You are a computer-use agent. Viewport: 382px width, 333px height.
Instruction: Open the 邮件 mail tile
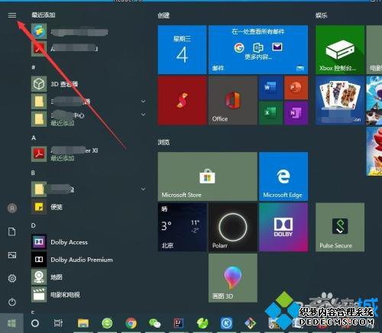tap(258, 50)
